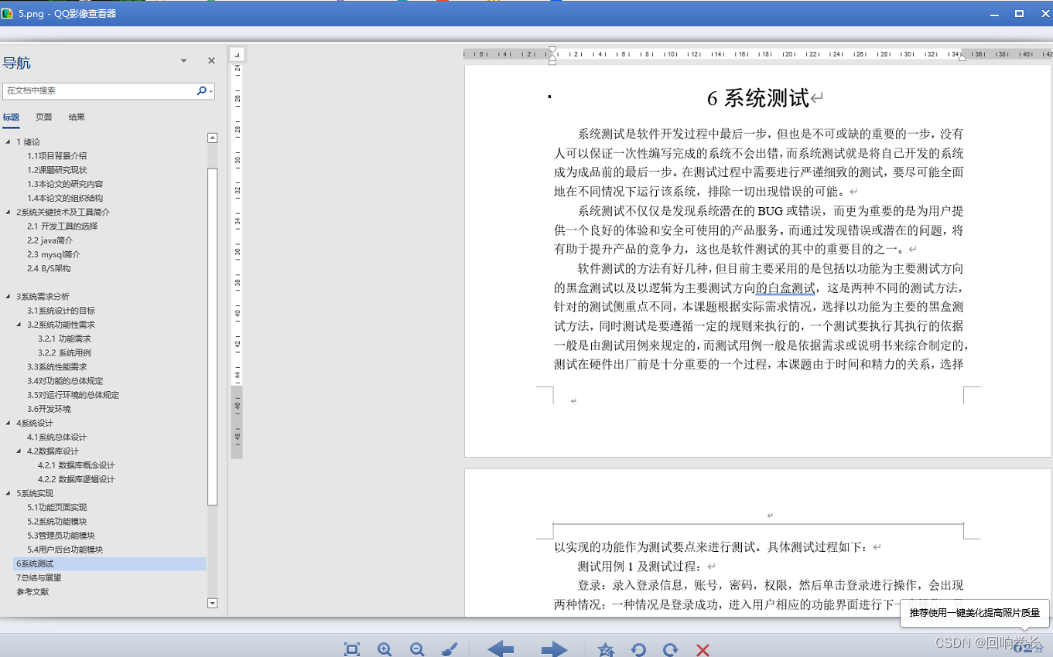Switch to the 结果 tab
Screen dimensions: 1053x657
pos(75,117)
